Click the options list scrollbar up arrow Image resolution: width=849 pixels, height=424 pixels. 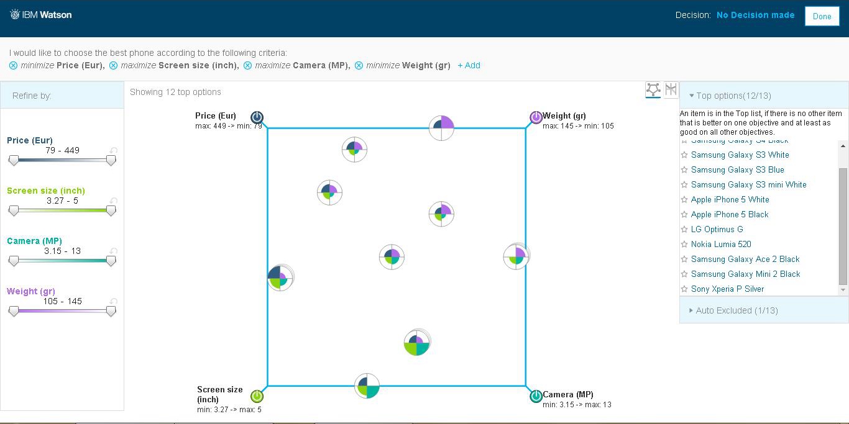pyautogui.click(x=843, y=147)
